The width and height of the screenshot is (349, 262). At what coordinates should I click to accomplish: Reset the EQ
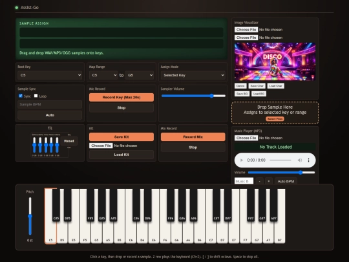[x=69, y=141]
